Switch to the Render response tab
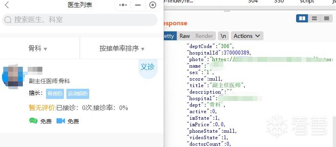Viewport: 336px width, 147px height. (204, 36)
